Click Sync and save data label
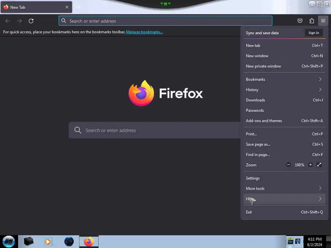This screenshot has height=248, width=331. click(262, 33)
